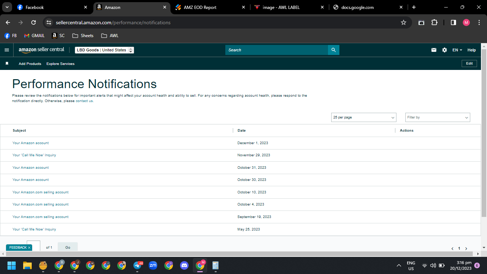This screenshot has width=487, height=274.
Task: Open the May 25 'Call Me Now' Inquiry
Action: point(34,229)
